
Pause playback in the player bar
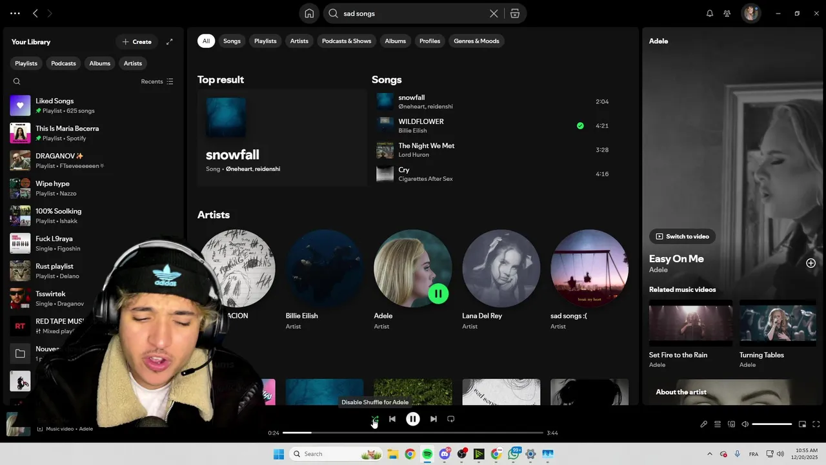pos(413,419)
